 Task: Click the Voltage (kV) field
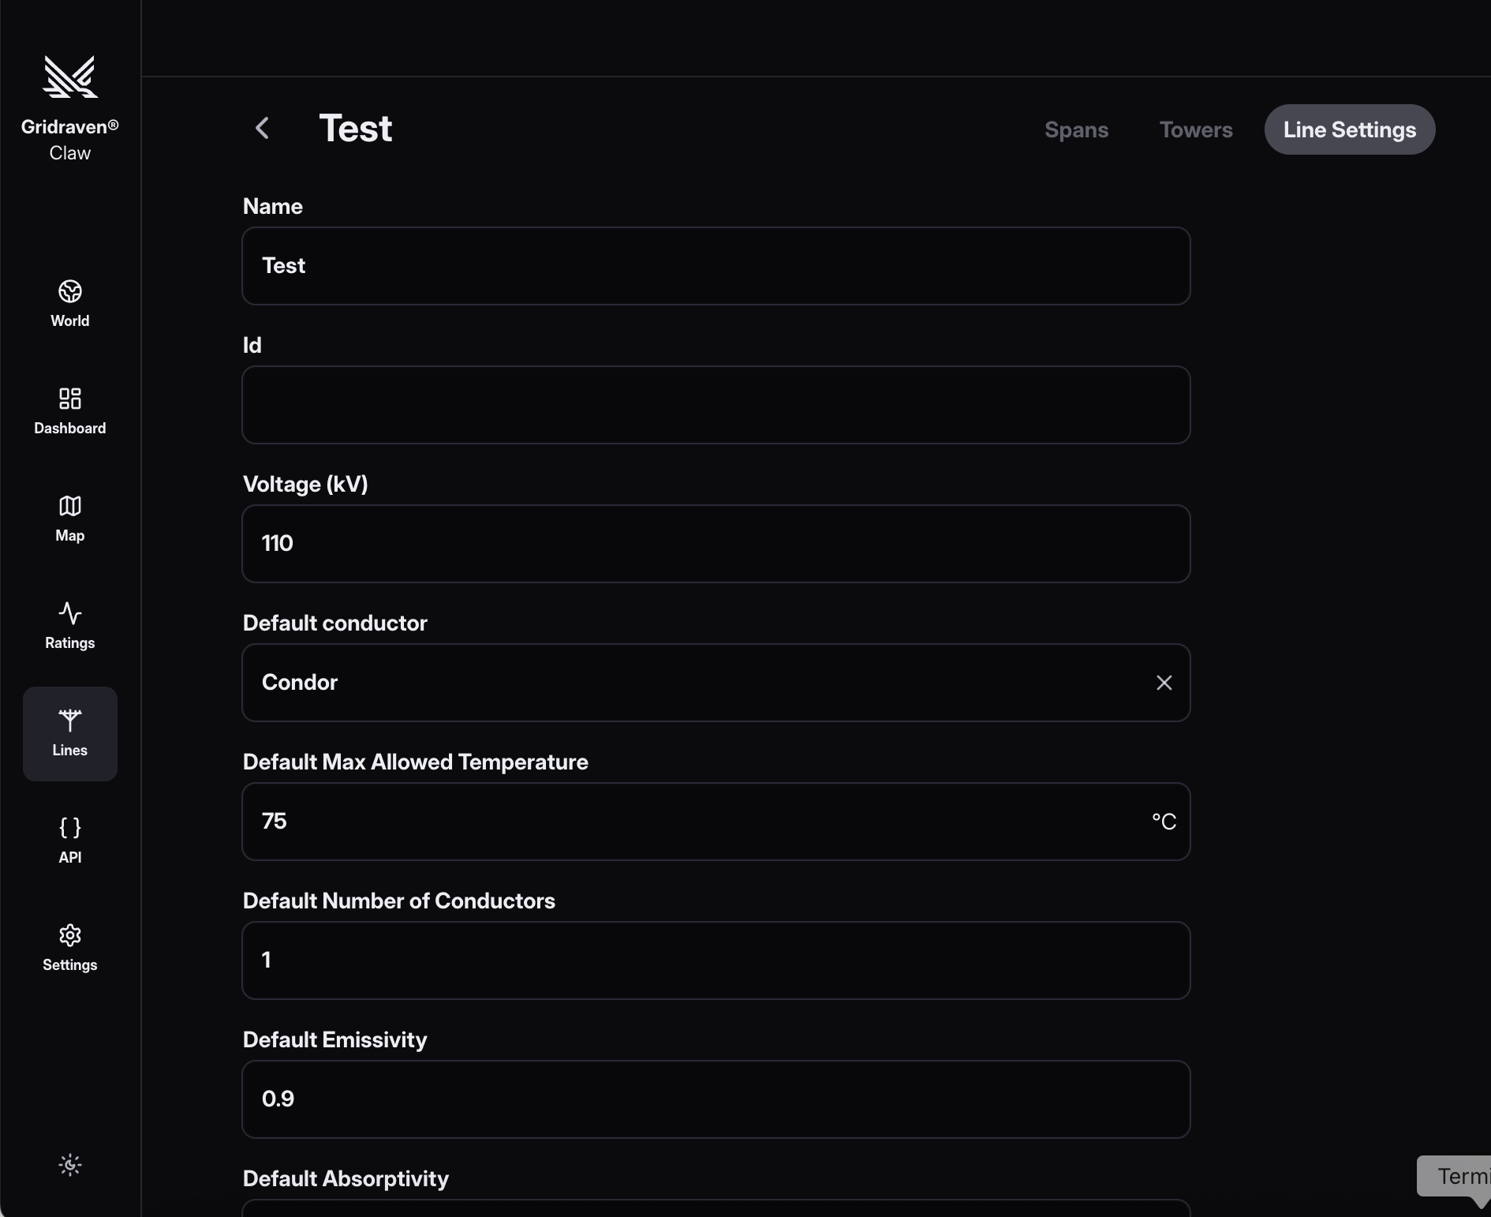pos(716,544)
